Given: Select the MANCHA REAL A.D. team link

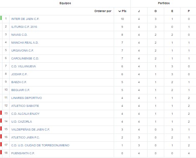Looking at the screenshot, I should click(x=25, y=43).
